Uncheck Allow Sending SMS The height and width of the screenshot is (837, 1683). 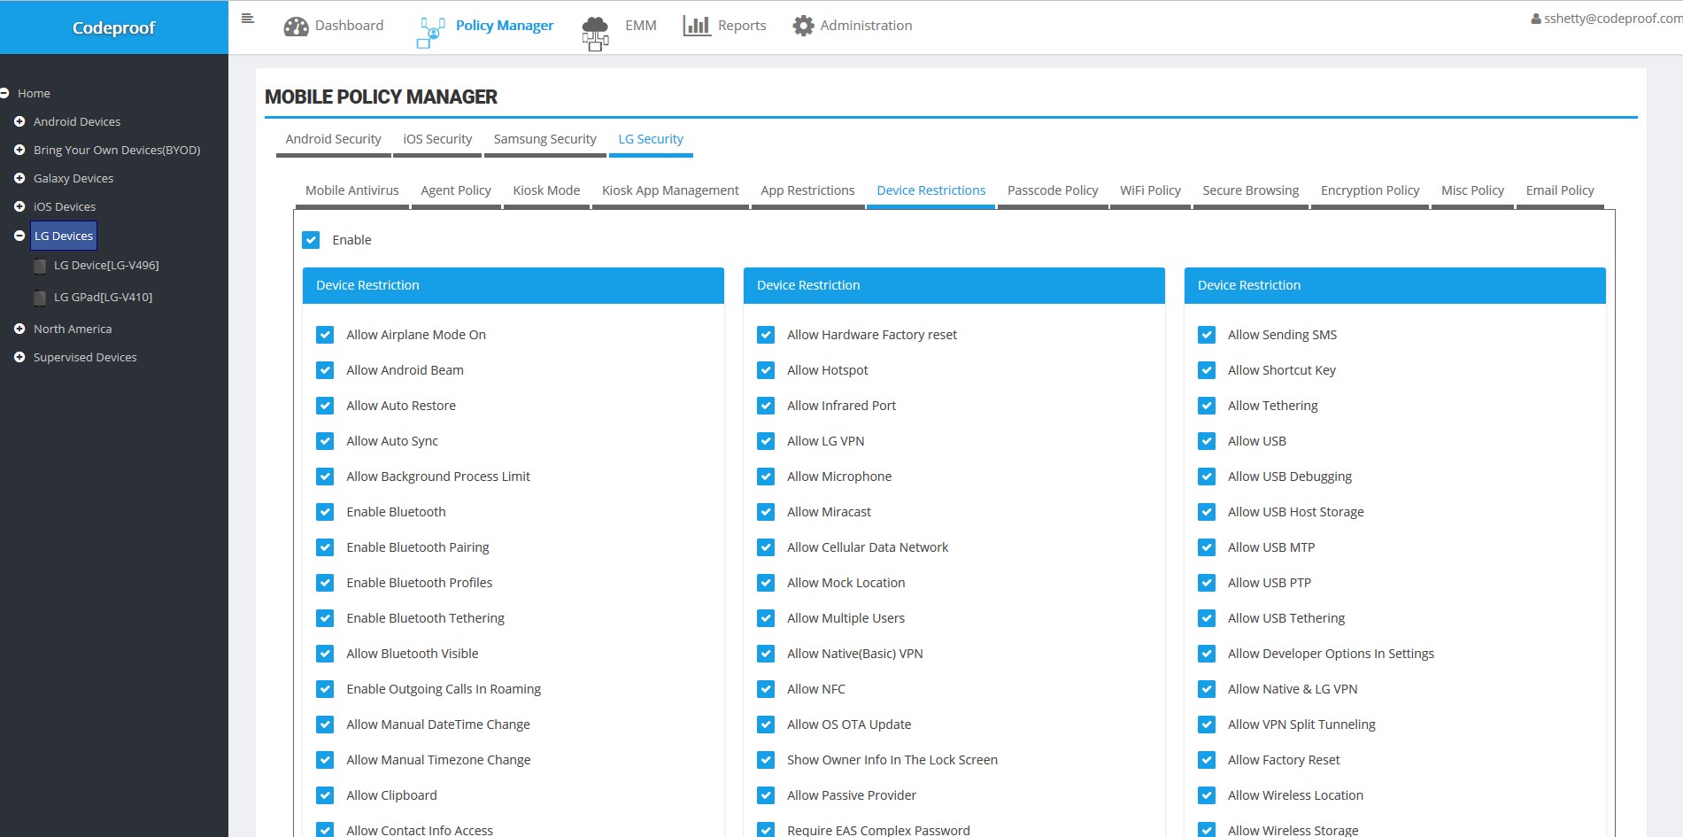pyautogui.click(x=1207, y=335)
